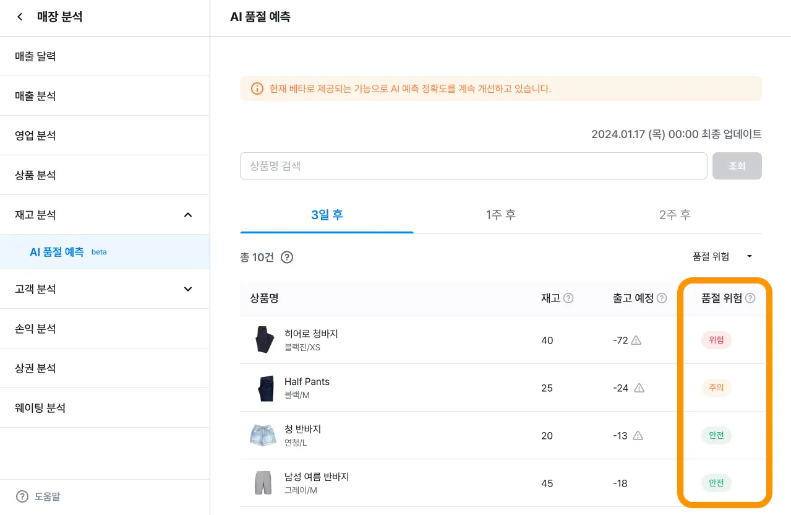The height and width of the screenshot is (515, 791).
Task: Click the warning triangle beside -13
Action: click(638, 436)
